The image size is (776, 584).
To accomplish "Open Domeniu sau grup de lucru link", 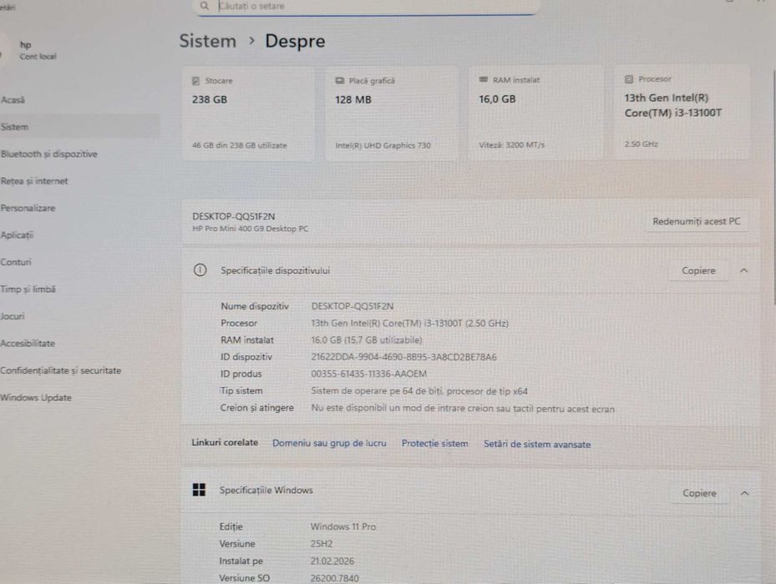I will pos(329,443).
